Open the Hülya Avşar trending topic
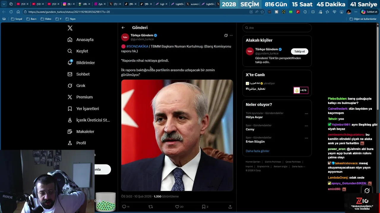380x213 pixels. [x=254, y=117]
